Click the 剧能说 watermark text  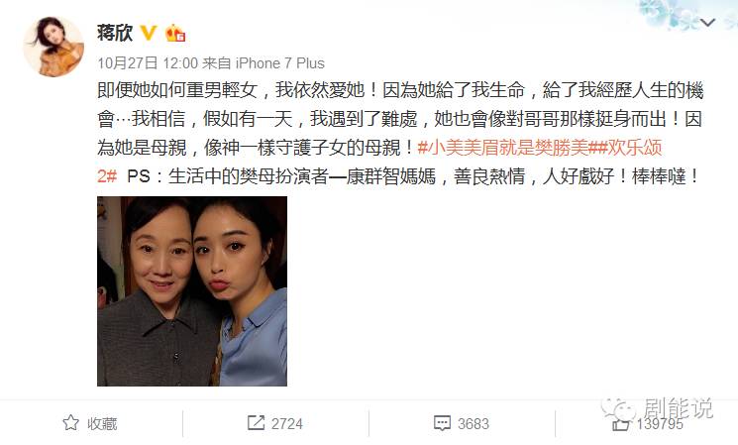678,407
